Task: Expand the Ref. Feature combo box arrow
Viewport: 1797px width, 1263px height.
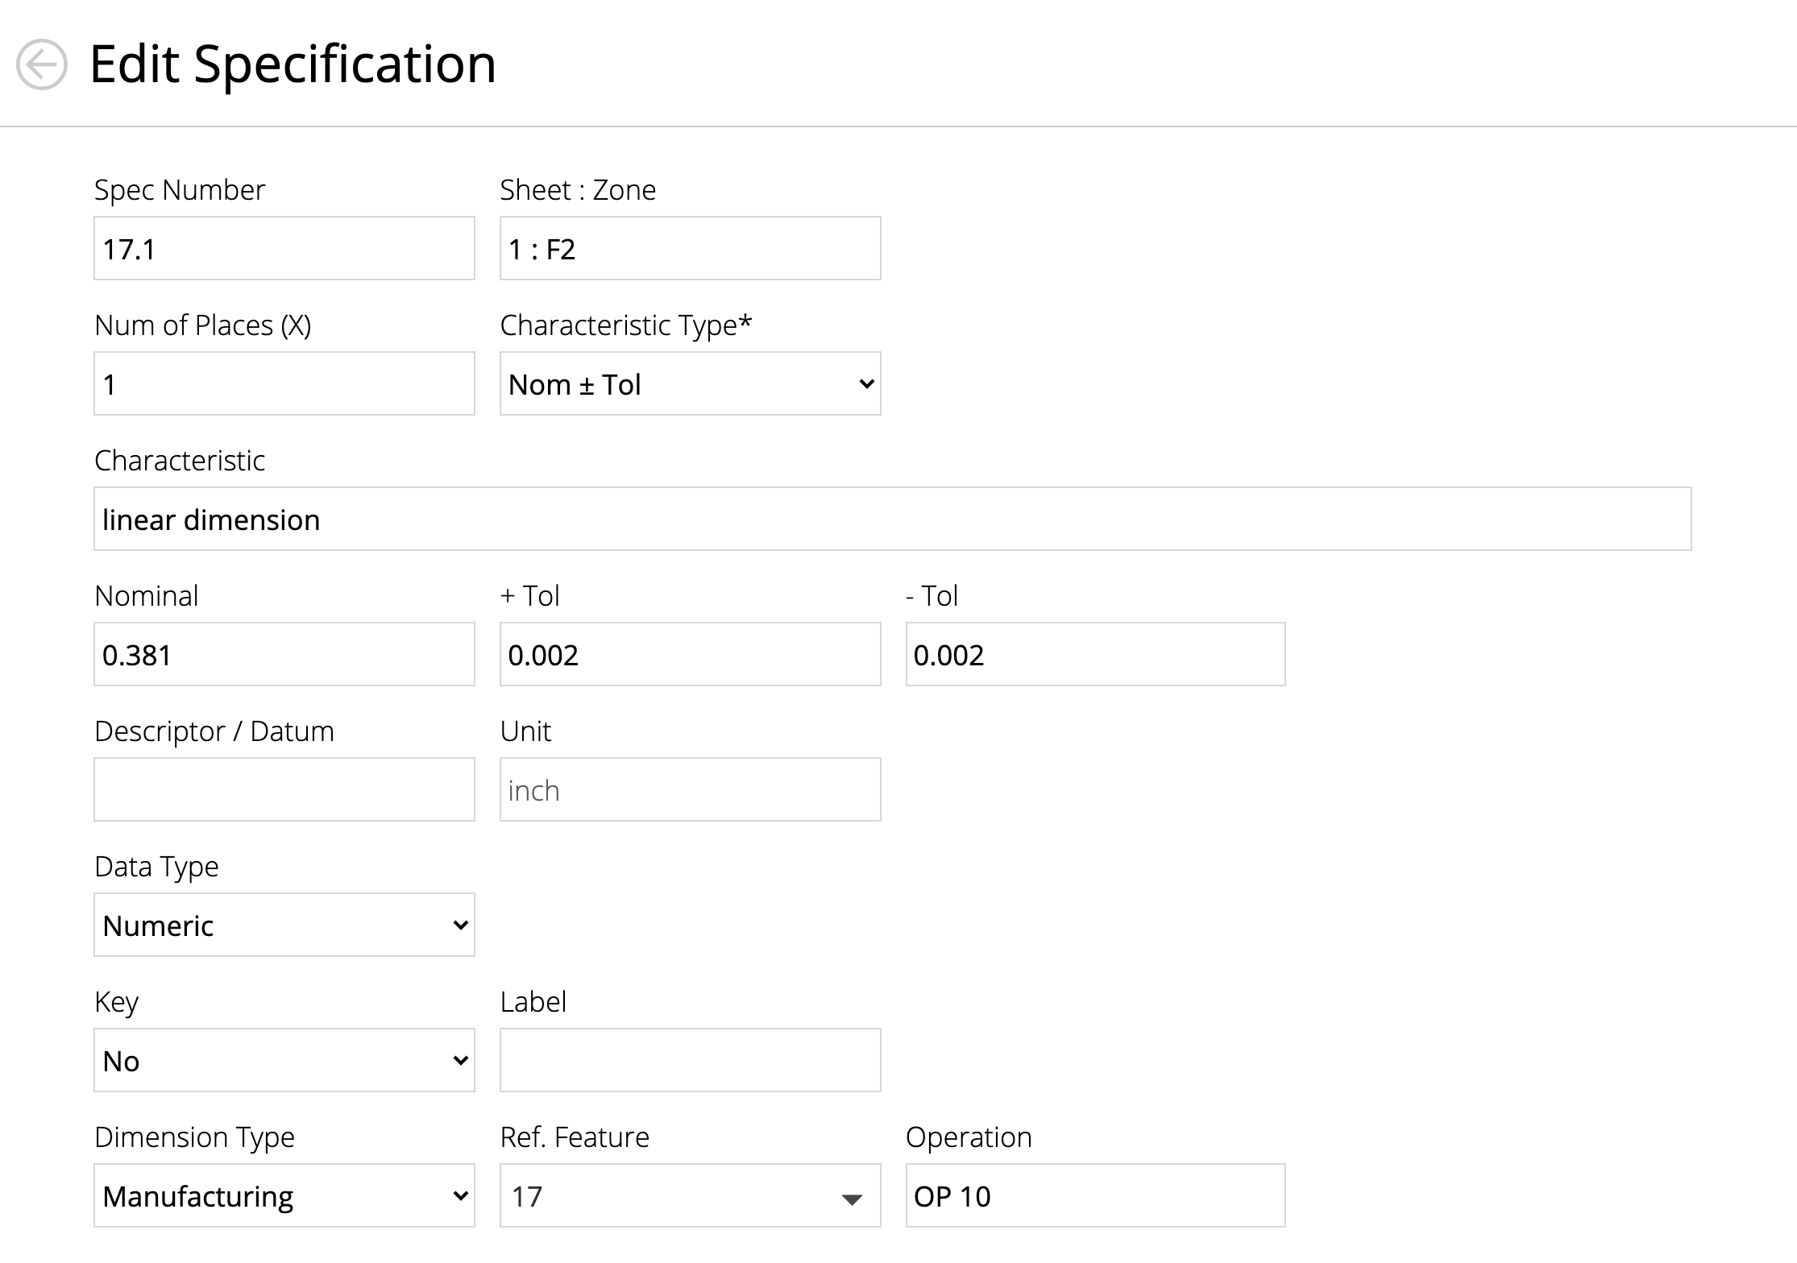Action: click(852, 1199)
